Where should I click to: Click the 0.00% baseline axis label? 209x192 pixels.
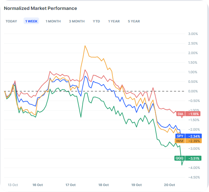point(193,91)
